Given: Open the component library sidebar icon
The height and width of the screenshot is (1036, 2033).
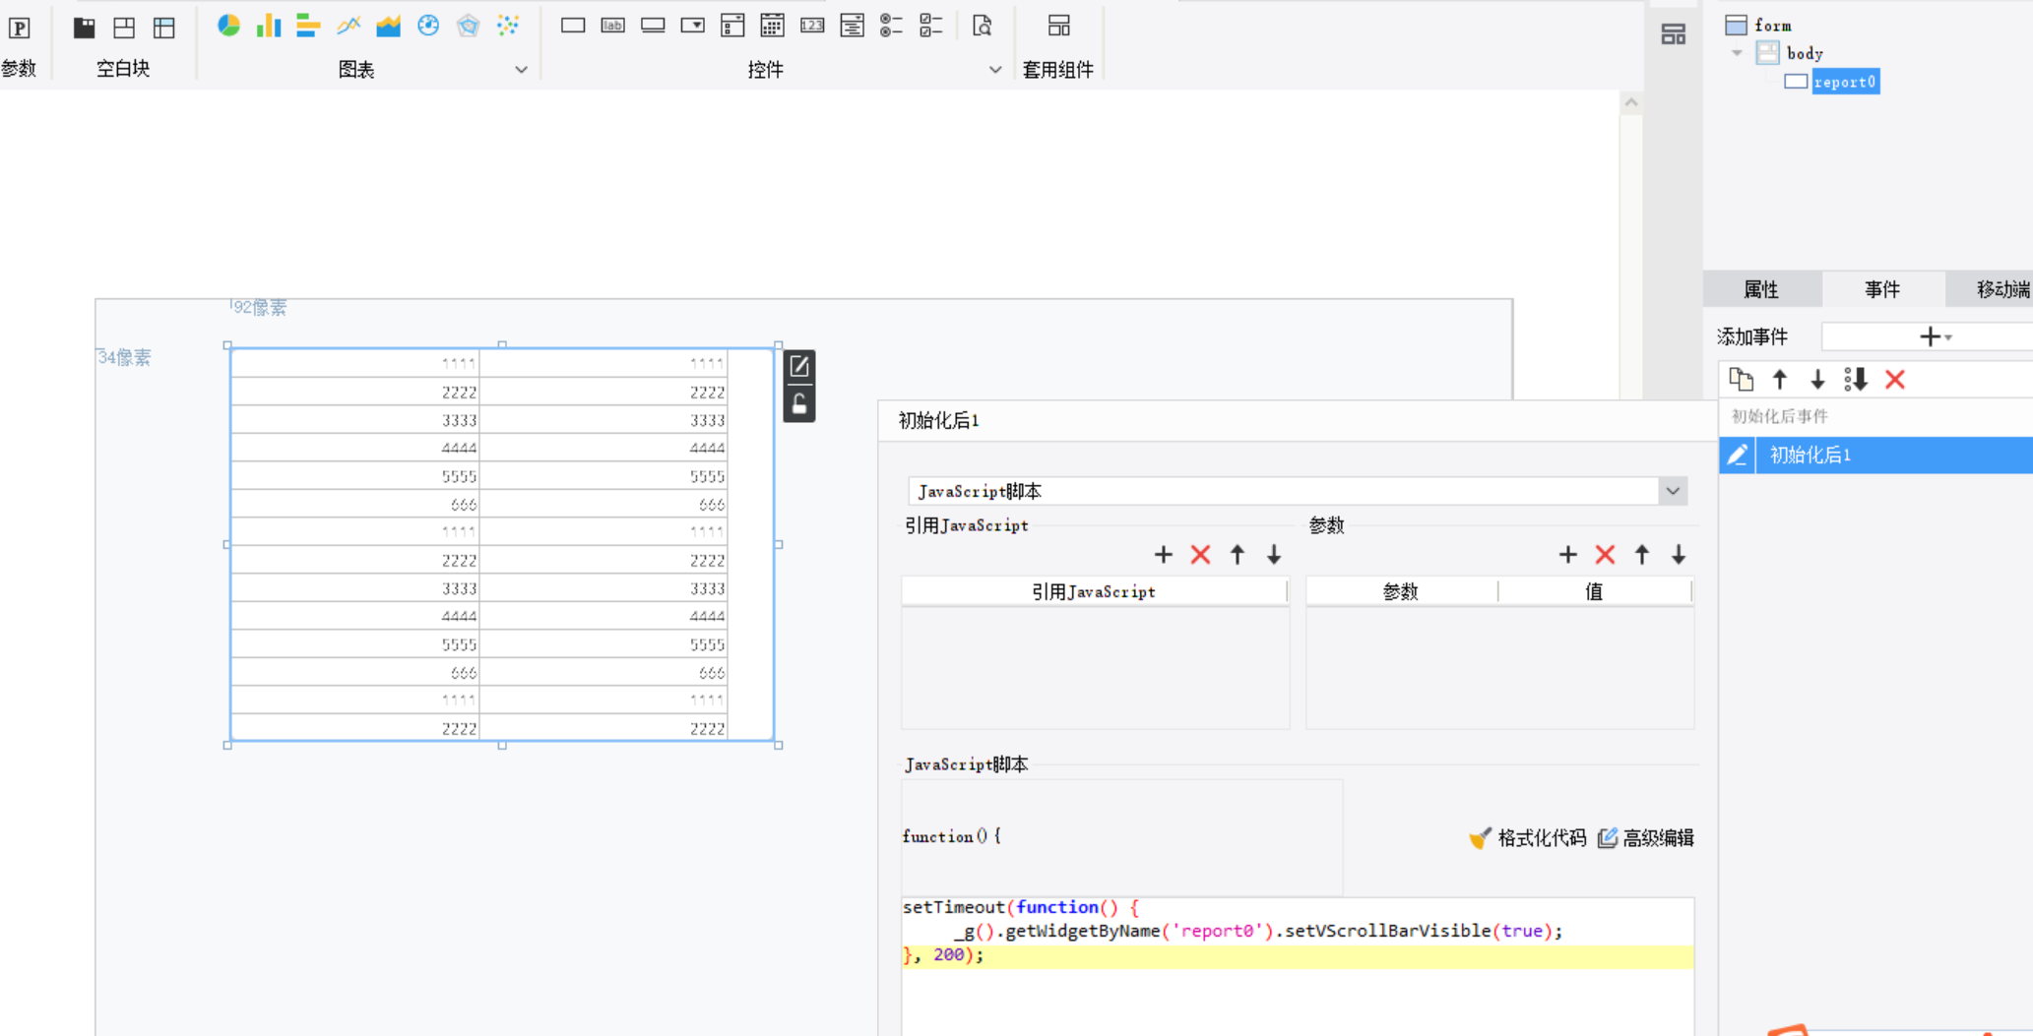Looking at the screenshot, I should coord(1674,34).
